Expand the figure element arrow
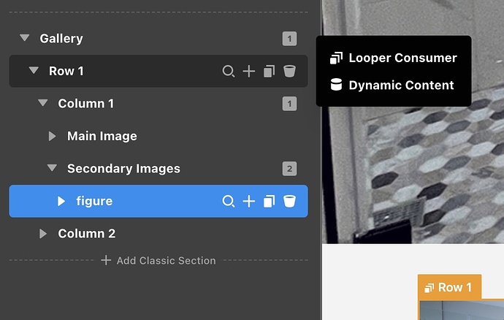Screen dimensions: 504x320 [x=61, y=201]
